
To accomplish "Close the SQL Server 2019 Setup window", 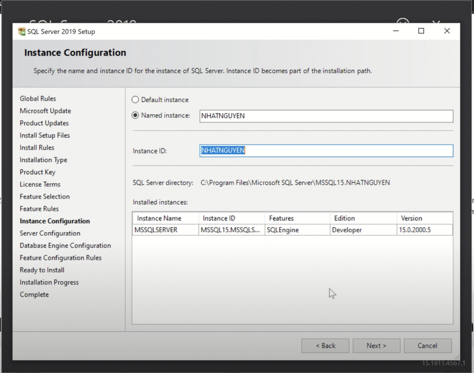I will pos(447,31).
